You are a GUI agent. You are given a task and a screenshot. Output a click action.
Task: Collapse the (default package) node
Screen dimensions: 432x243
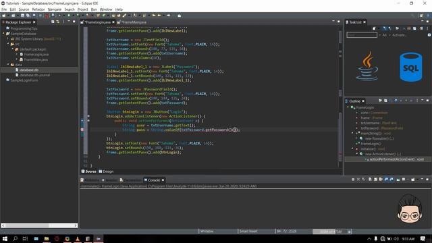pos(13,49)
